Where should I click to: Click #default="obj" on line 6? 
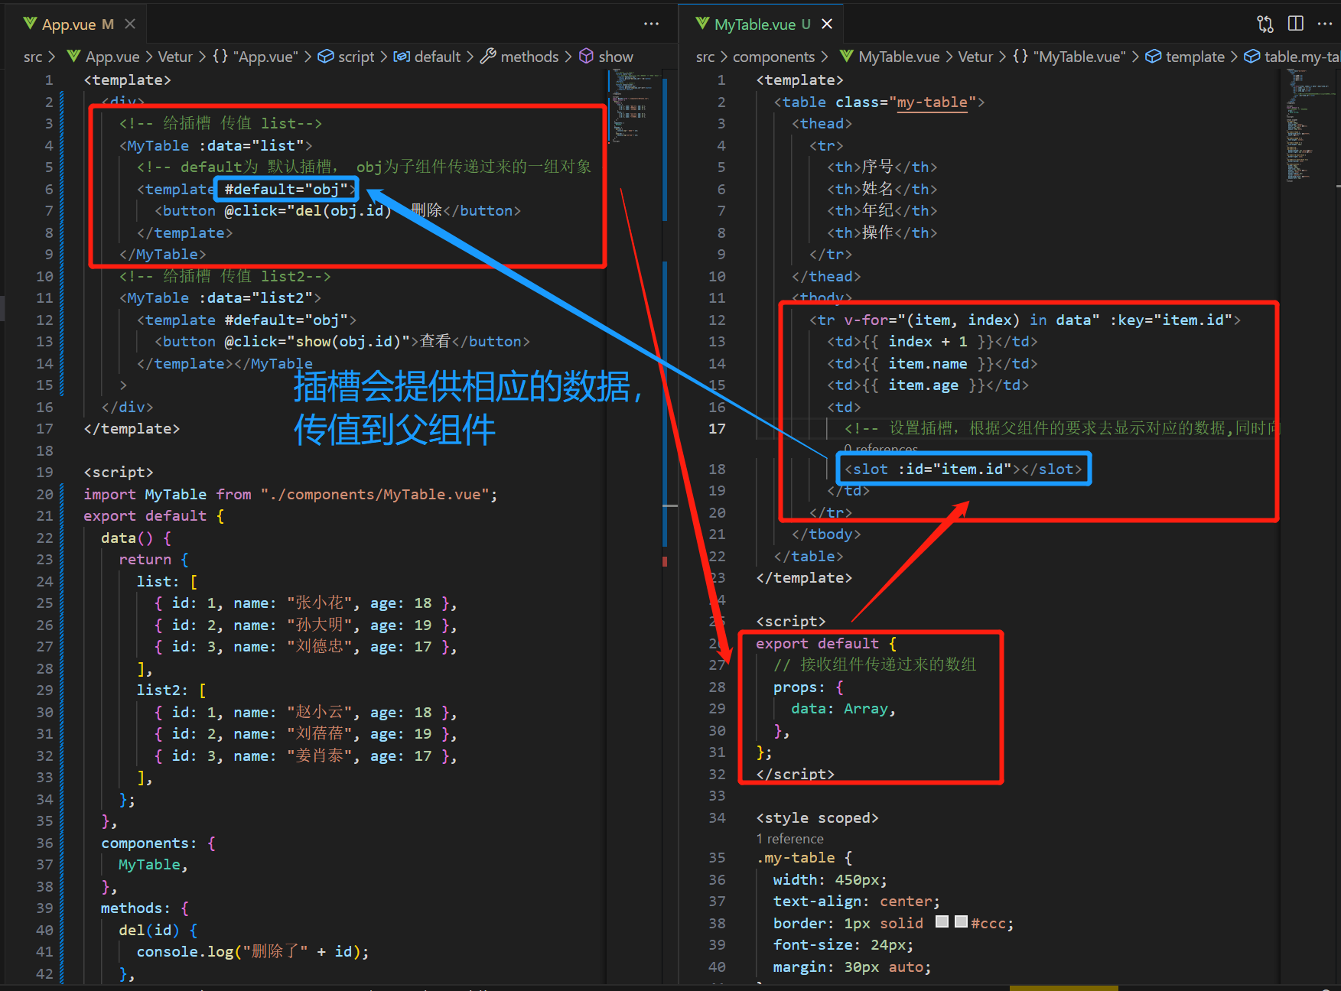pos(286,189)
